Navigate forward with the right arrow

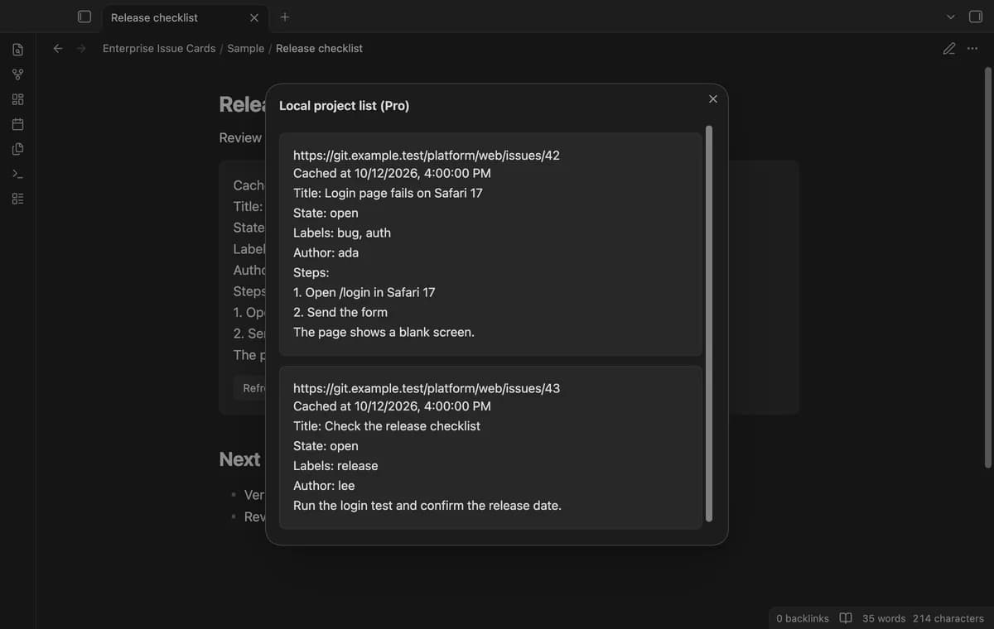[x=81, y=48]
